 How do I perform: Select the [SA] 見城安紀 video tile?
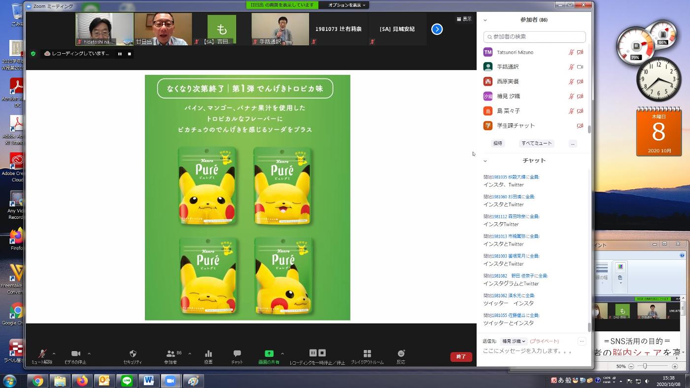397,29
